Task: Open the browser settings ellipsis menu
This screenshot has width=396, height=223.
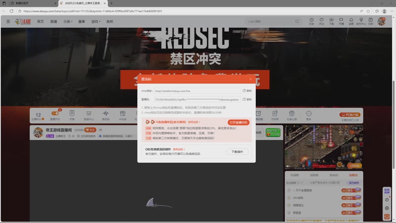Action: (x=392, y=11)
